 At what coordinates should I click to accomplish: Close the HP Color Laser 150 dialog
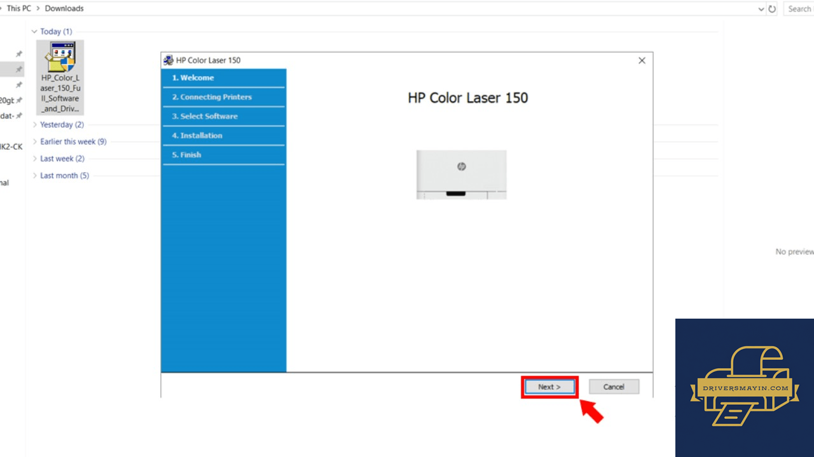tap(642, 60)
